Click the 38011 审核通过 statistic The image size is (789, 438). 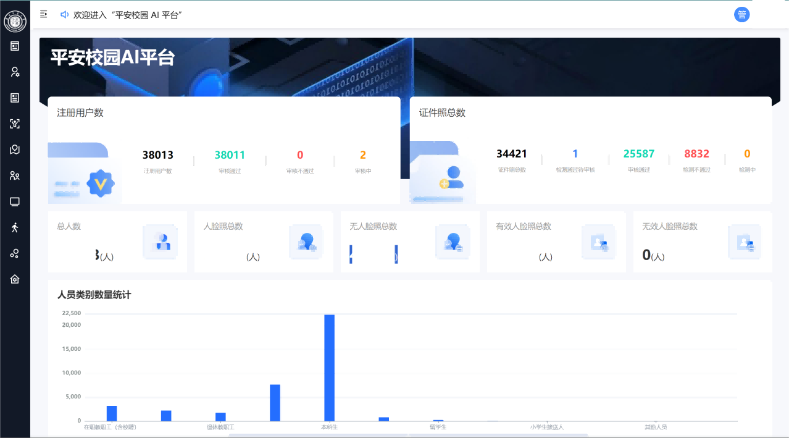tap(230, 160)
